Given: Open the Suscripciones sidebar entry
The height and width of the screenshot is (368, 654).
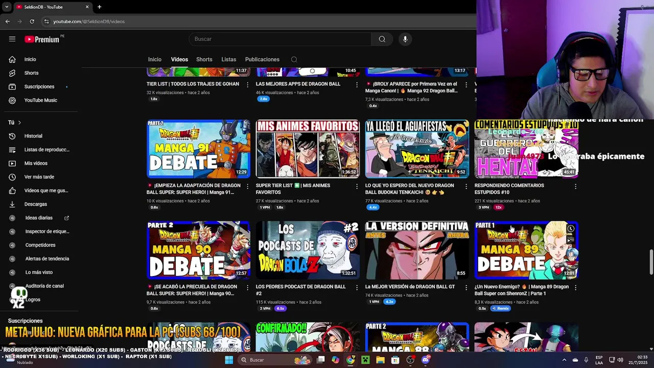Looking at the screenshot, I should pos(39,86).
